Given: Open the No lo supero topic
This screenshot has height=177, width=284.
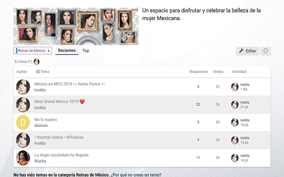Looking at the screenshot, I should (46, 120).
